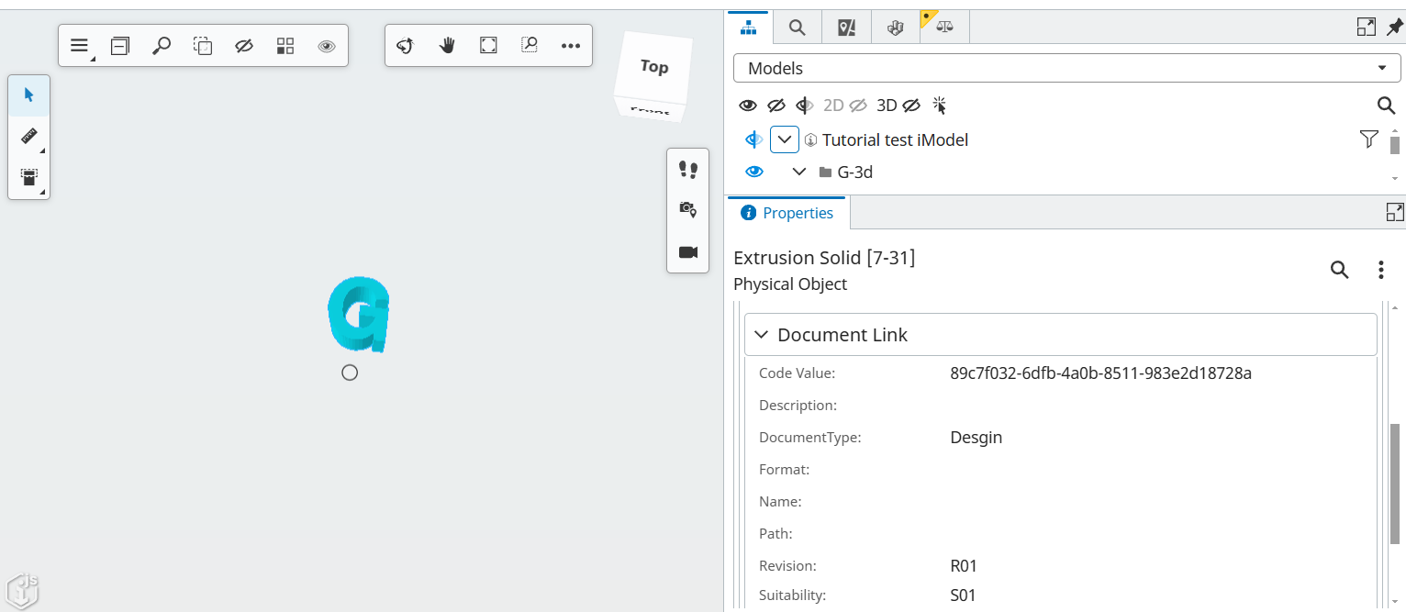This screenshot has height=612, width=1406.
Task: Select the Hide elements eye-slash tool
Action: click(x=244, y=45)
